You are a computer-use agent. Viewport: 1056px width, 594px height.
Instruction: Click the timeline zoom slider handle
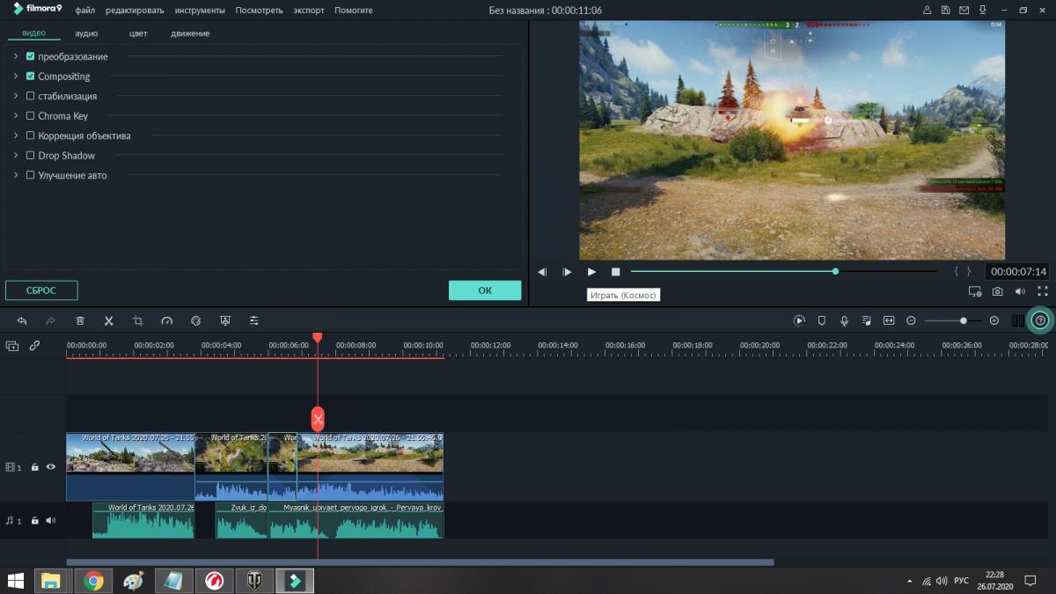tap(964, 321)
